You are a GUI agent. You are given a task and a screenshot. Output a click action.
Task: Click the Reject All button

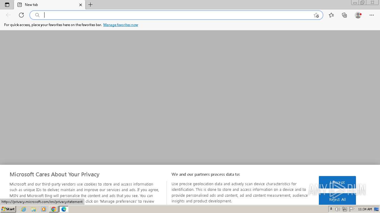(x=337, y=199)
